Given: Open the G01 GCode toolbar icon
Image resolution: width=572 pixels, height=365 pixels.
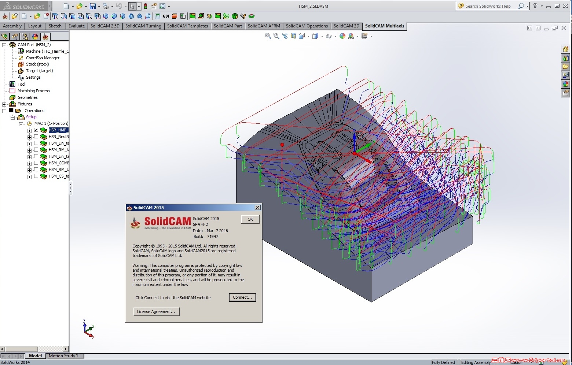Looking at the screenshot, I should 166,16.
